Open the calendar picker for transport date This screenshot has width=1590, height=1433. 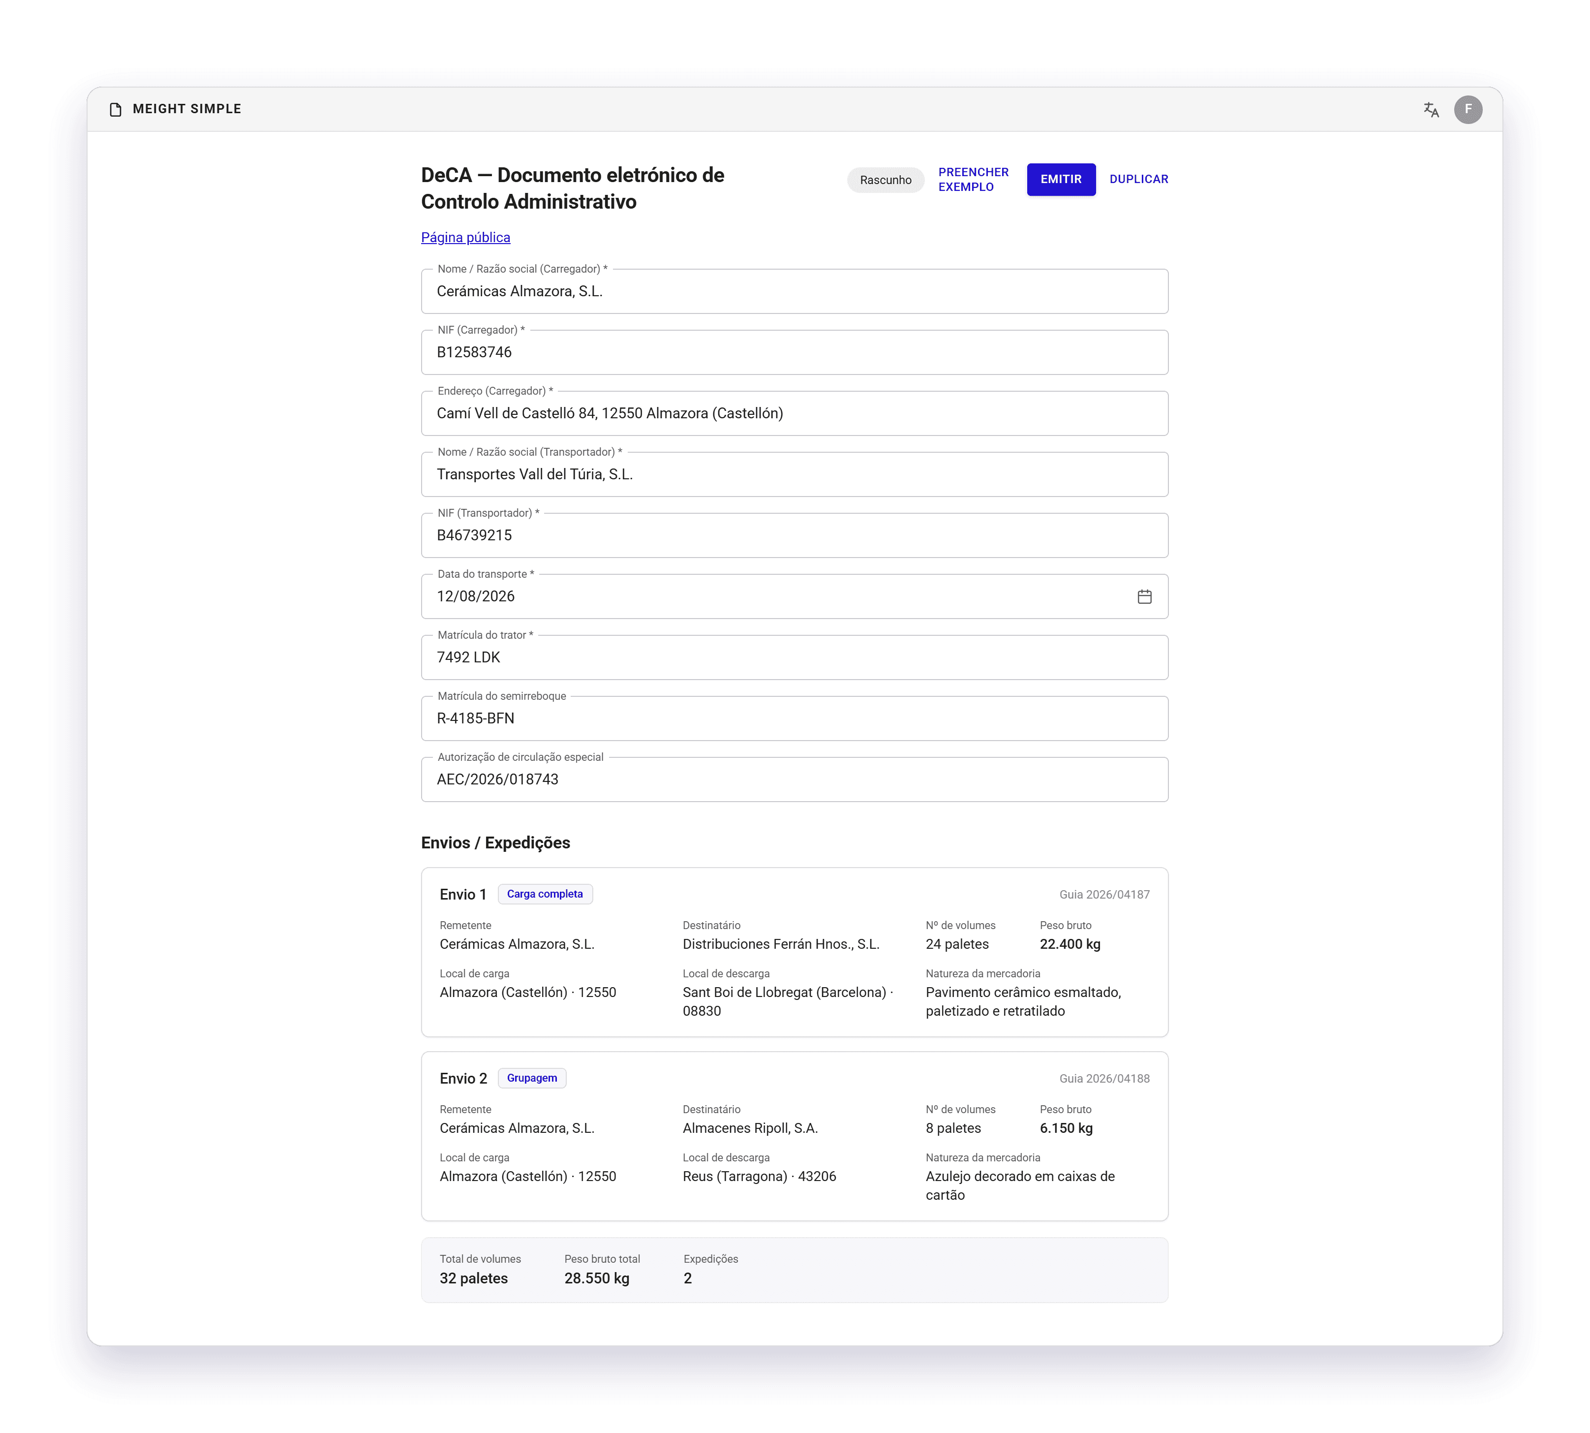click(1144, 597)
